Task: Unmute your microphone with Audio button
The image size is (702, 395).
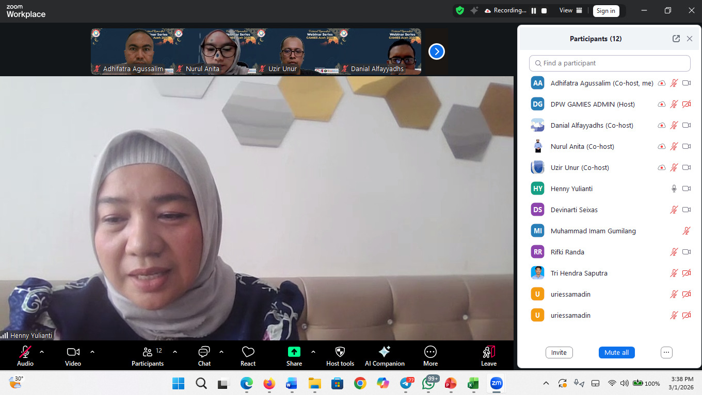Action: [25, 352]
